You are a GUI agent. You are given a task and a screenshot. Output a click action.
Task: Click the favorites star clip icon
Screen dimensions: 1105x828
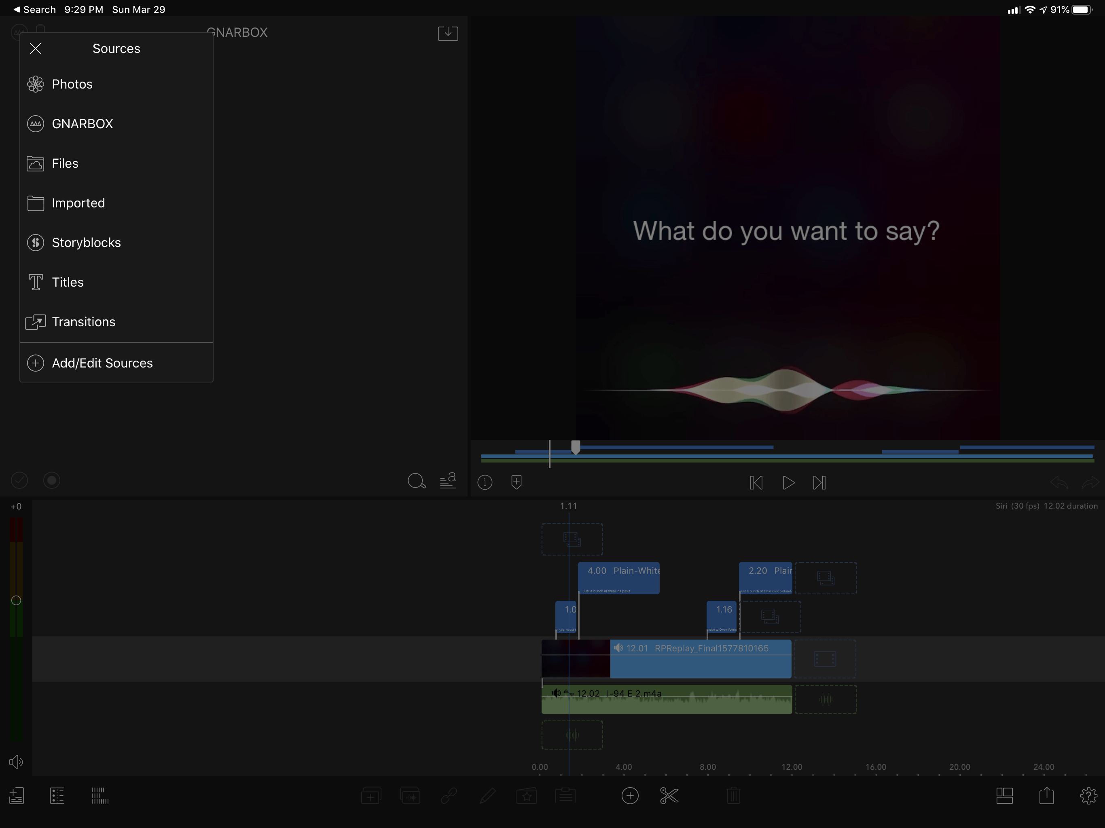[x=527, y=796]
